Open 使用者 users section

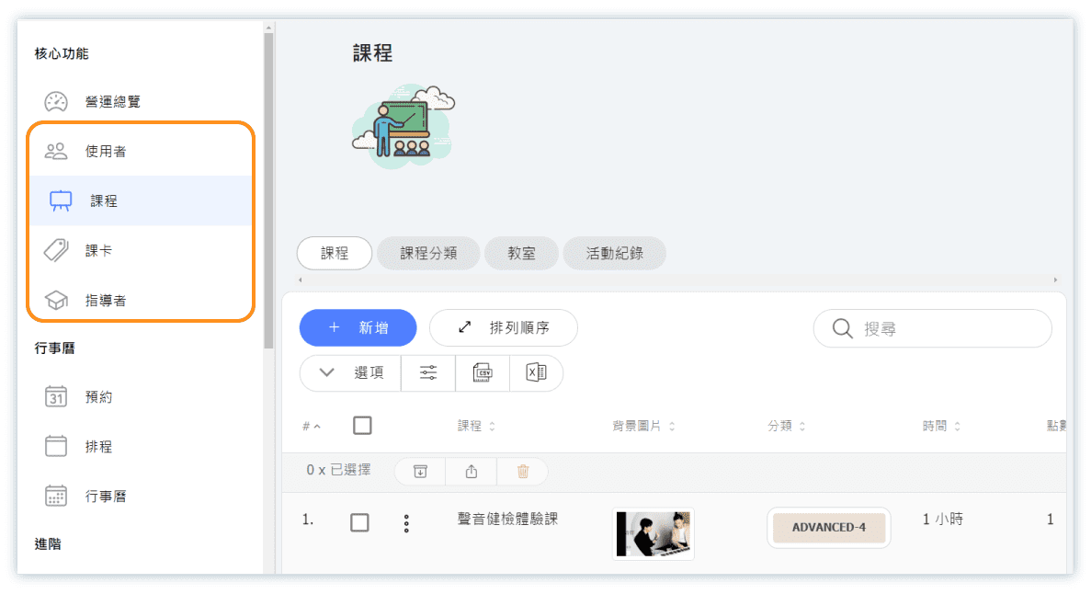click(x=105, y=152)
